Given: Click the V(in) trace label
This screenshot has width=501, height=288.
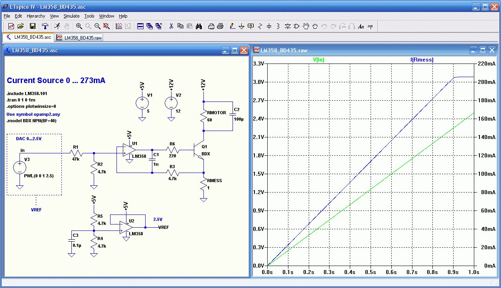Looking at the screenshot, I should pyautogui.click(x=318, y=60).
